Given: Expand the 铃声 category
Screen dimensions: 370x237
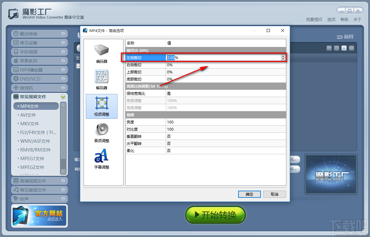Looking at the screenshot, I should click(x=39, y=199).
